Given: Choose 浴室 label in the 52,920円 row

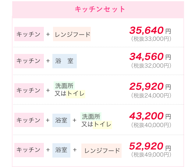Looking at the screenshot, I should 61,150.
